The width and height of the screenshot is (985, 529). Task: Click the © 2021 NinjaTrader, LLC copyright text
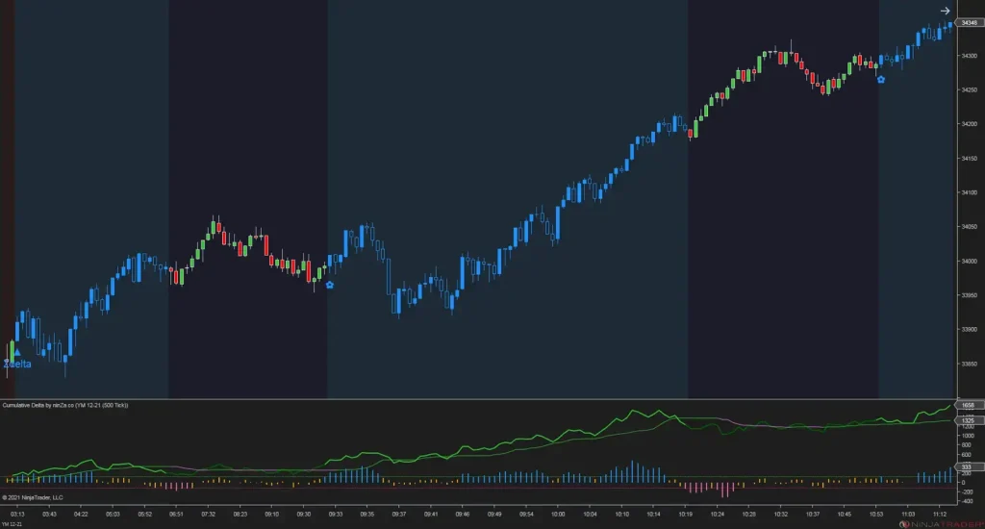(33, 497)
